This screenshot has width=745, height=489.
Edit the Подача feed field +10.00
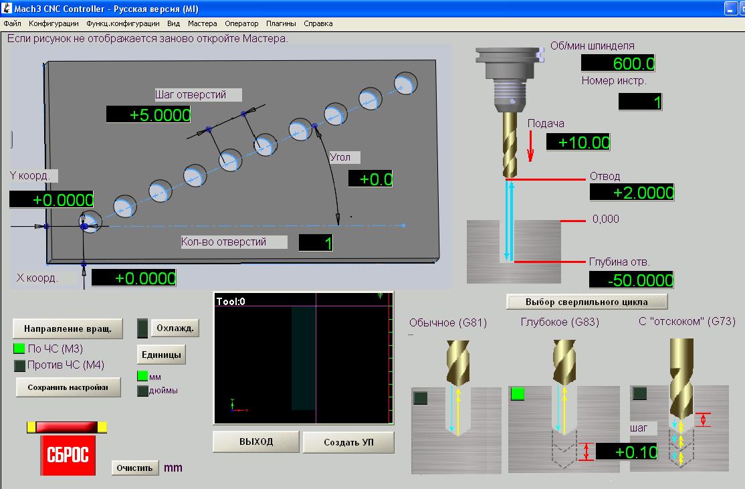pos(578,142)
